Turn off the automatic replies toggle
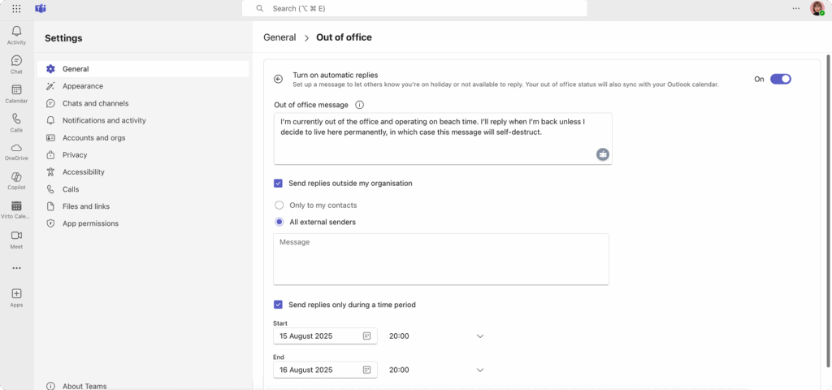This screenshot has height=390, width=832. point(780,79)
